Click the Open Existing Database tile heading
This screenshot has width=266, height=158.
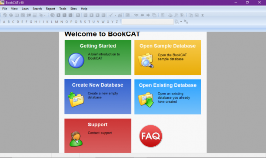[x=168, y=85]
